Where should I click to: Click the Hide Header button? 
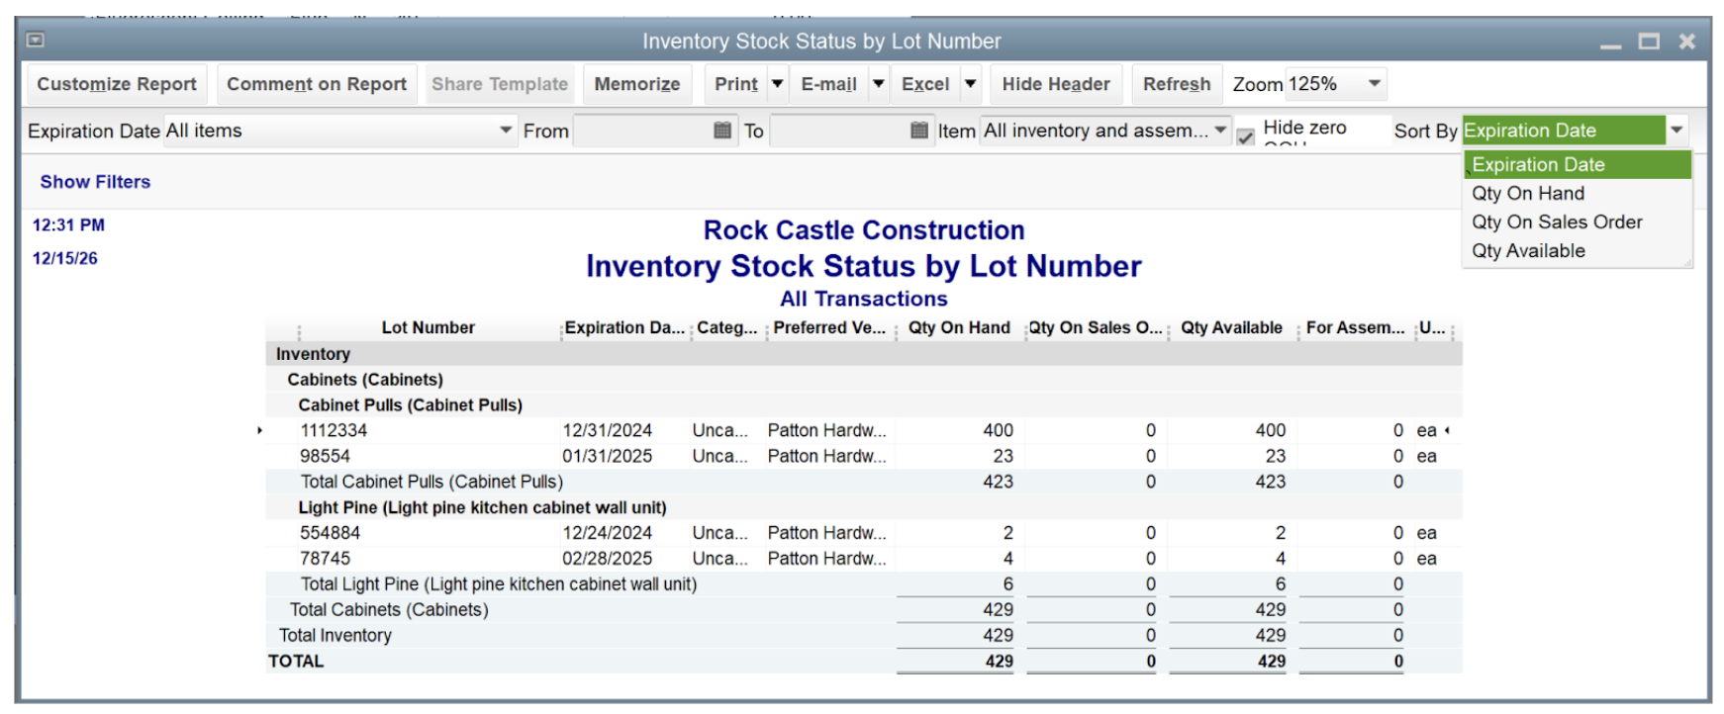click(1056, 84)
